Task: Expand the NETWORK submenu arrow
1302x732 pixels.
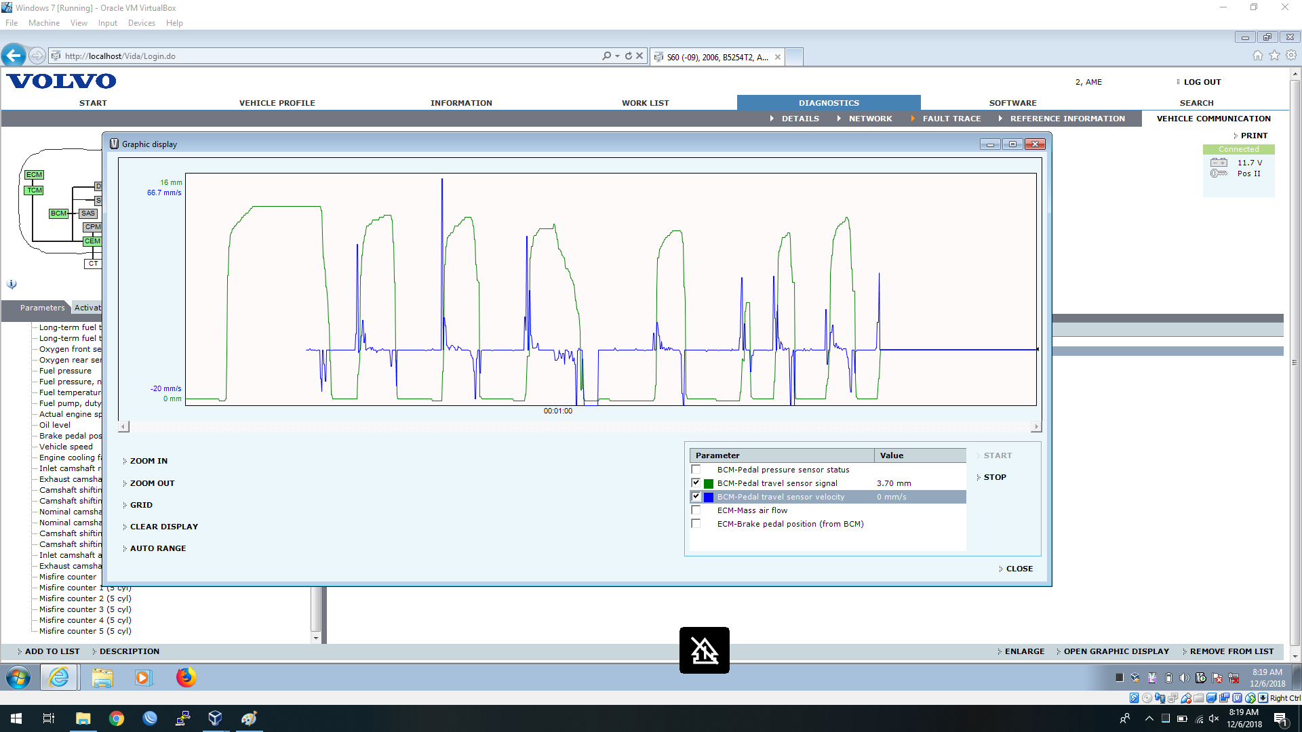Action: [839, 119]
